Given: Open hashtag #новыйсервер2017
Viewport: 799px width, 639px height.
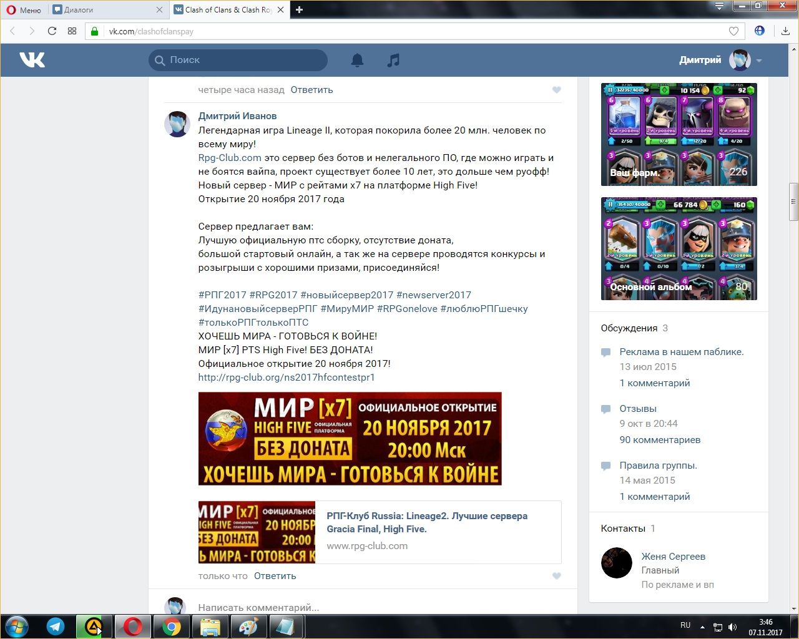Looking at the screenshot, I should point(347,295).
